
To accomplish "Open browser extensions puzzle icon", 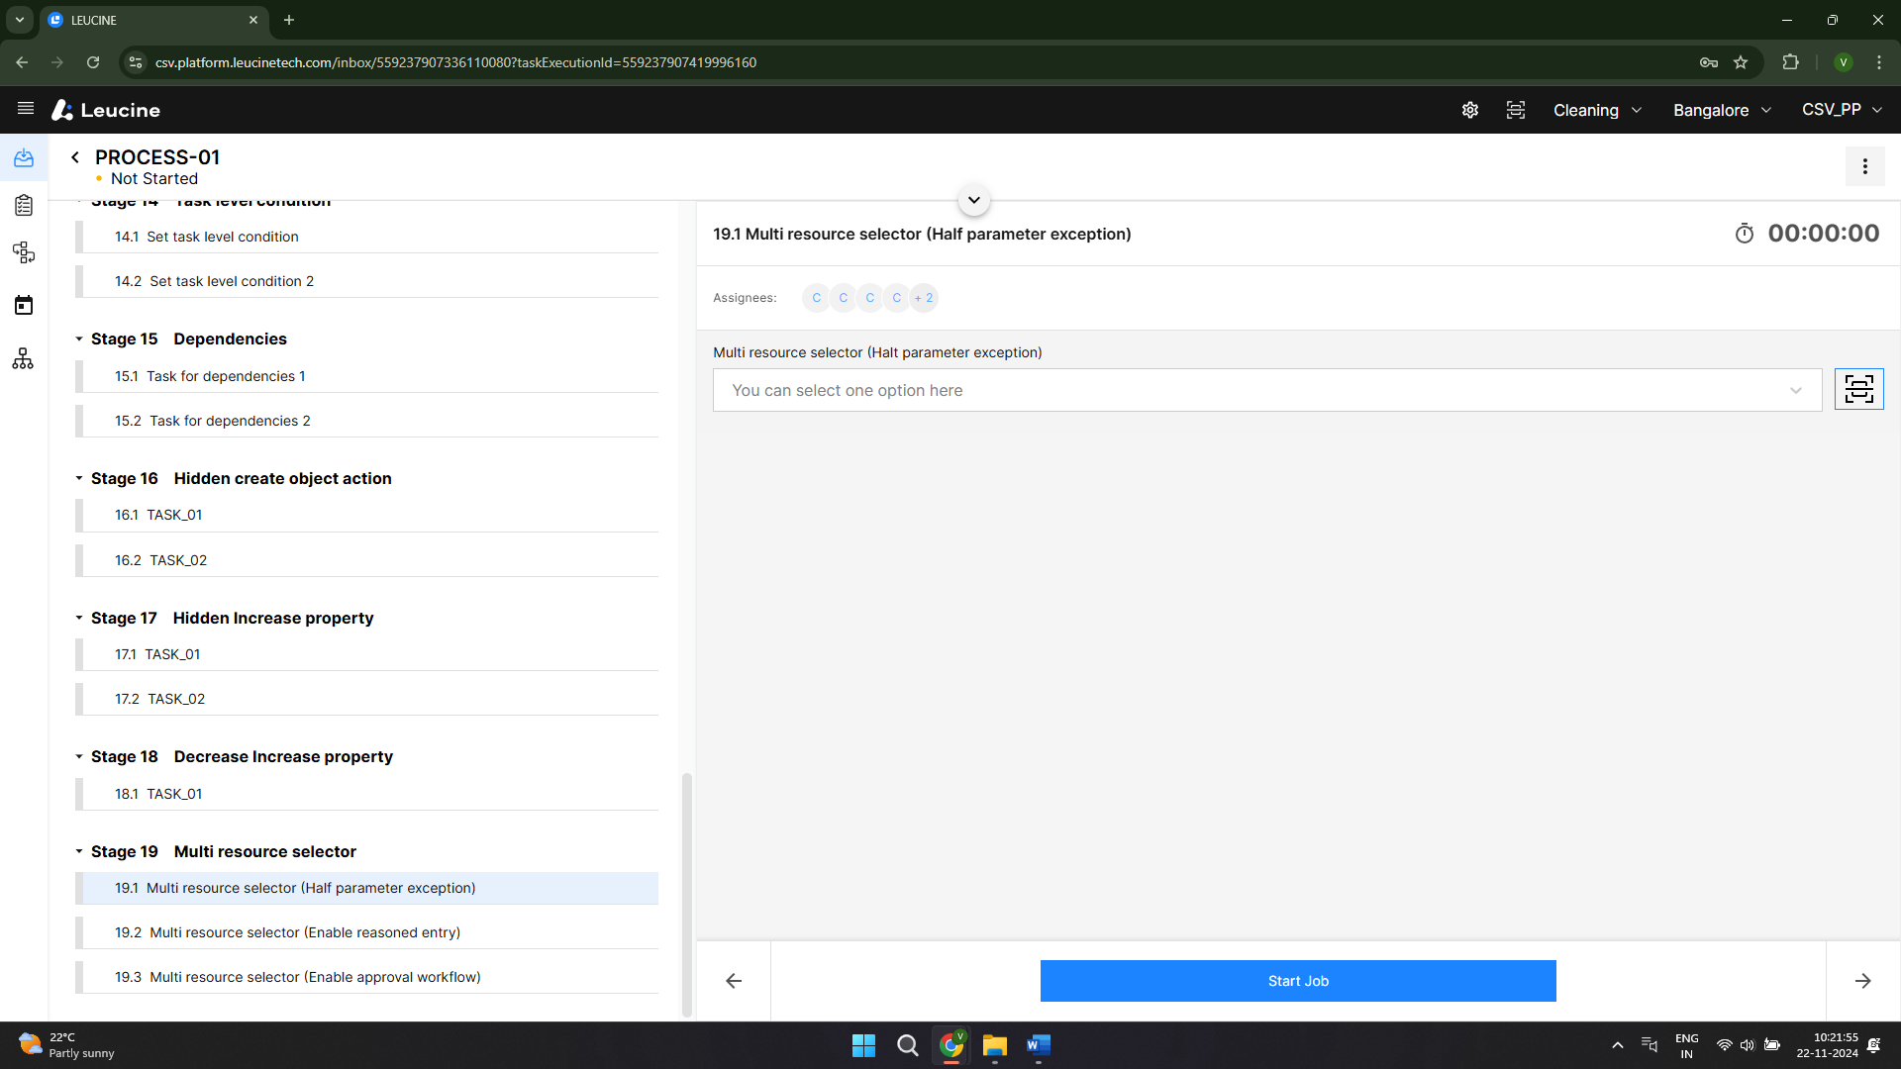I will pyautogui.click(x=1790, y=62).
